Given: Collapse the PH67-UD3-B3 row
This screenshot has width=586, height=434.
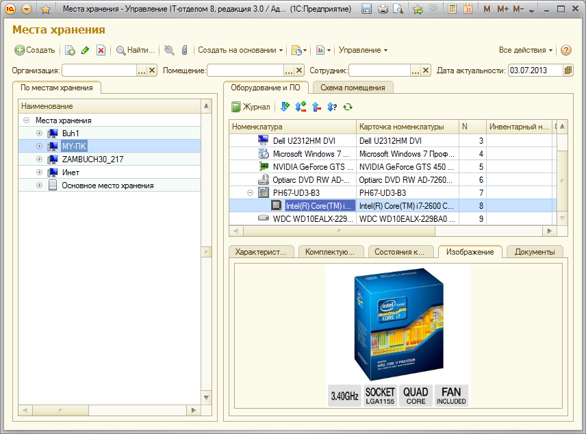Looking at the screenshot, I should point(250,192).
